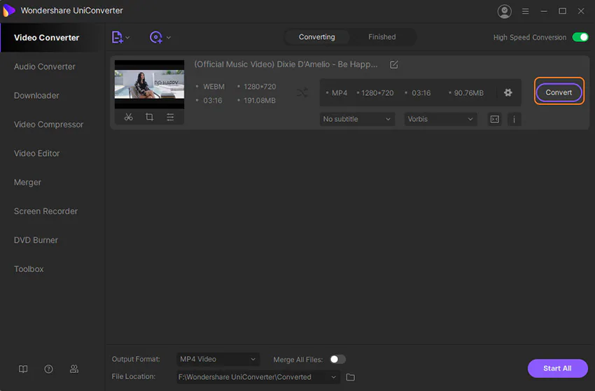Screen dimensions: 595x391
Task: Open the Vorbis audio track dropdown
Action: pos(440,119)
